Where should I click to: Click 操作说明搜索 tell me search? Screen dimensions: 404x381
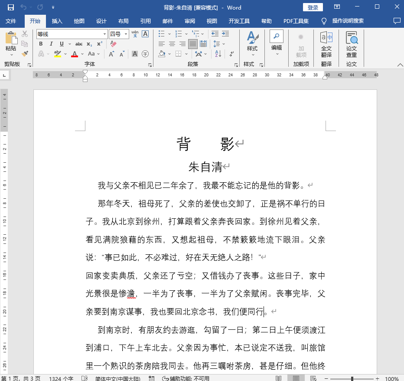tap(348, 21)
